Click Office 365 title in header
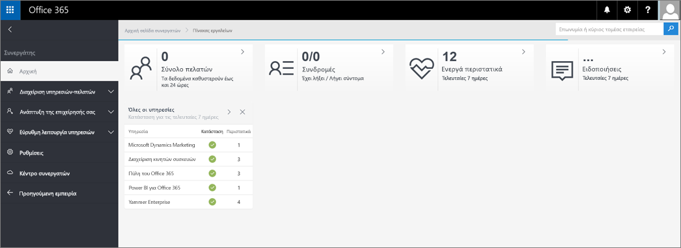681x248 pixels. click(x=49, y=10)
